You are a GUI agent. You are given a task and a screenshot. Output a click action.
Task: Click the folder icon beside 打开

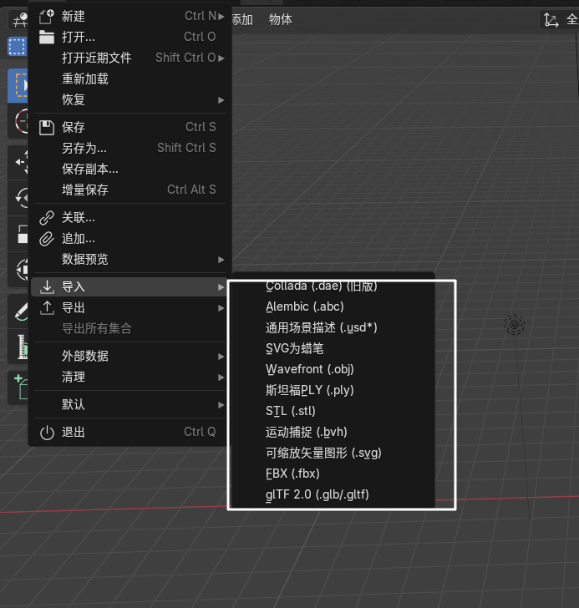pos(47,37)
